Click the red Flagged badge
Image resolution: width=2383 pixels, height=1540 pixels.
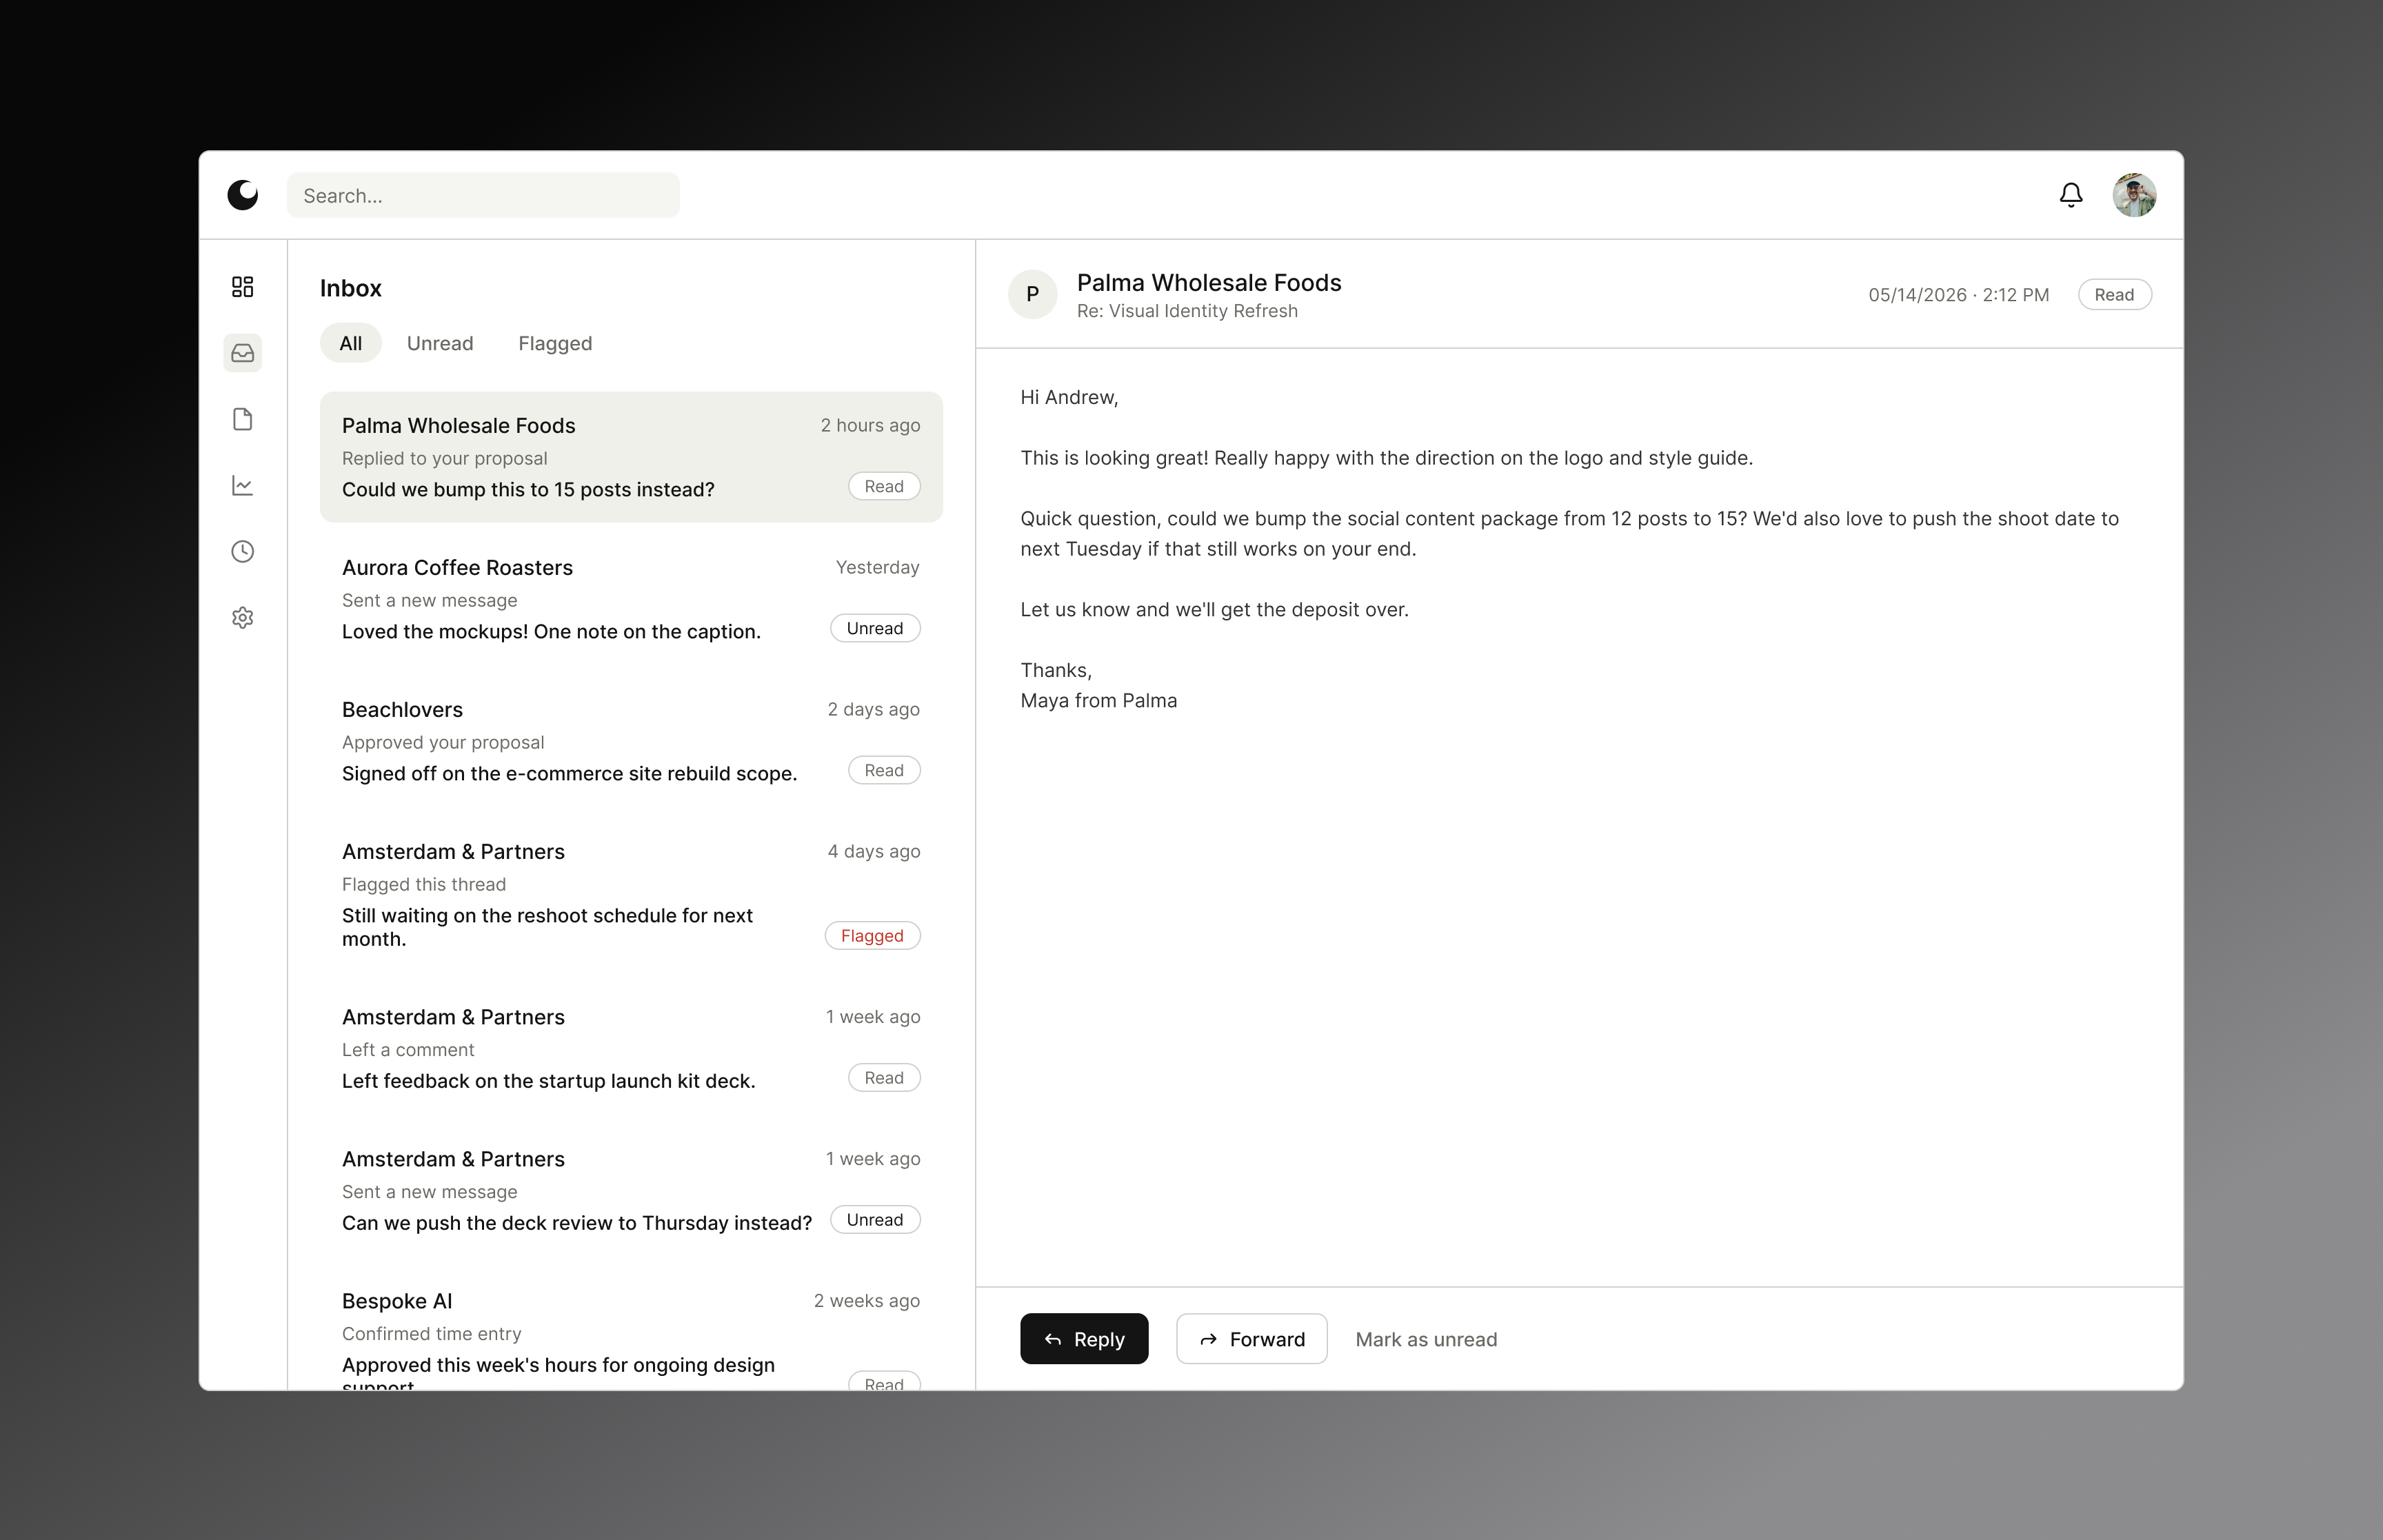coord(872,935)
